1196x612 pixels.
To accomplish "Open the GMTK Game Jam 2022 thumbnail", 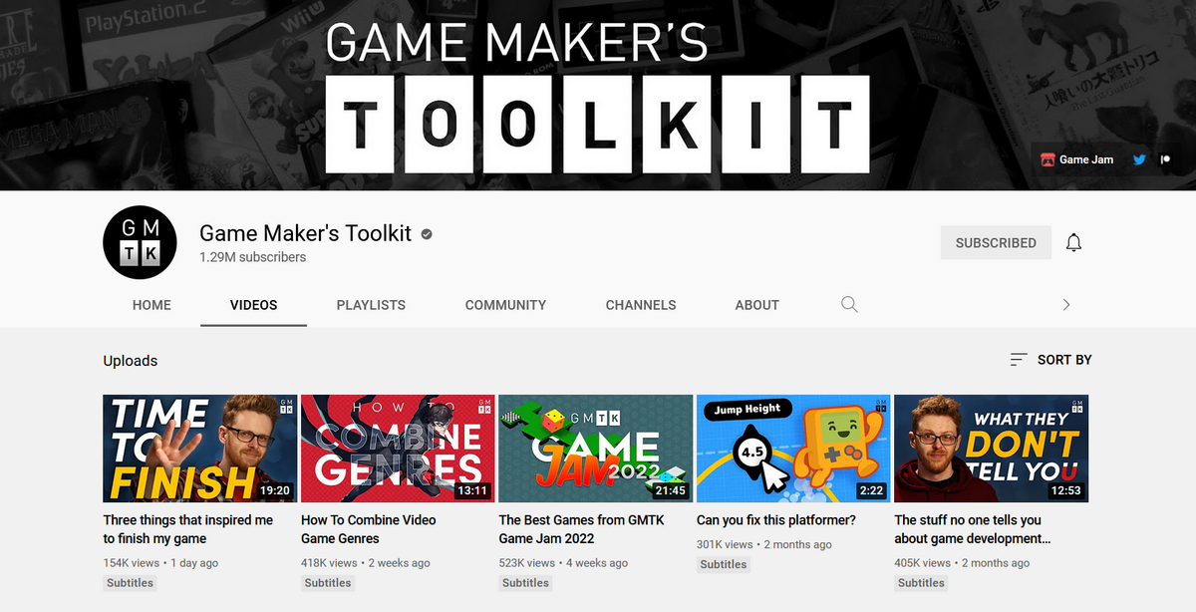I will click(595, 448).
